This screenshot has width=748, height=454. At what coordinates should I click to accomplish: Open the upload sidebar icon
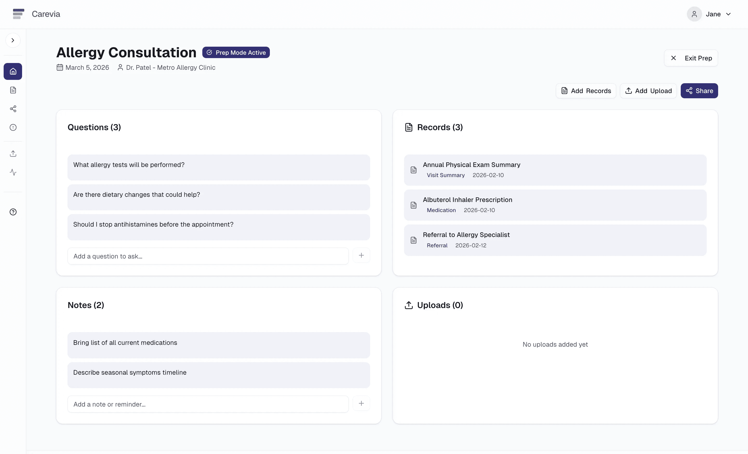coord(13,154)
